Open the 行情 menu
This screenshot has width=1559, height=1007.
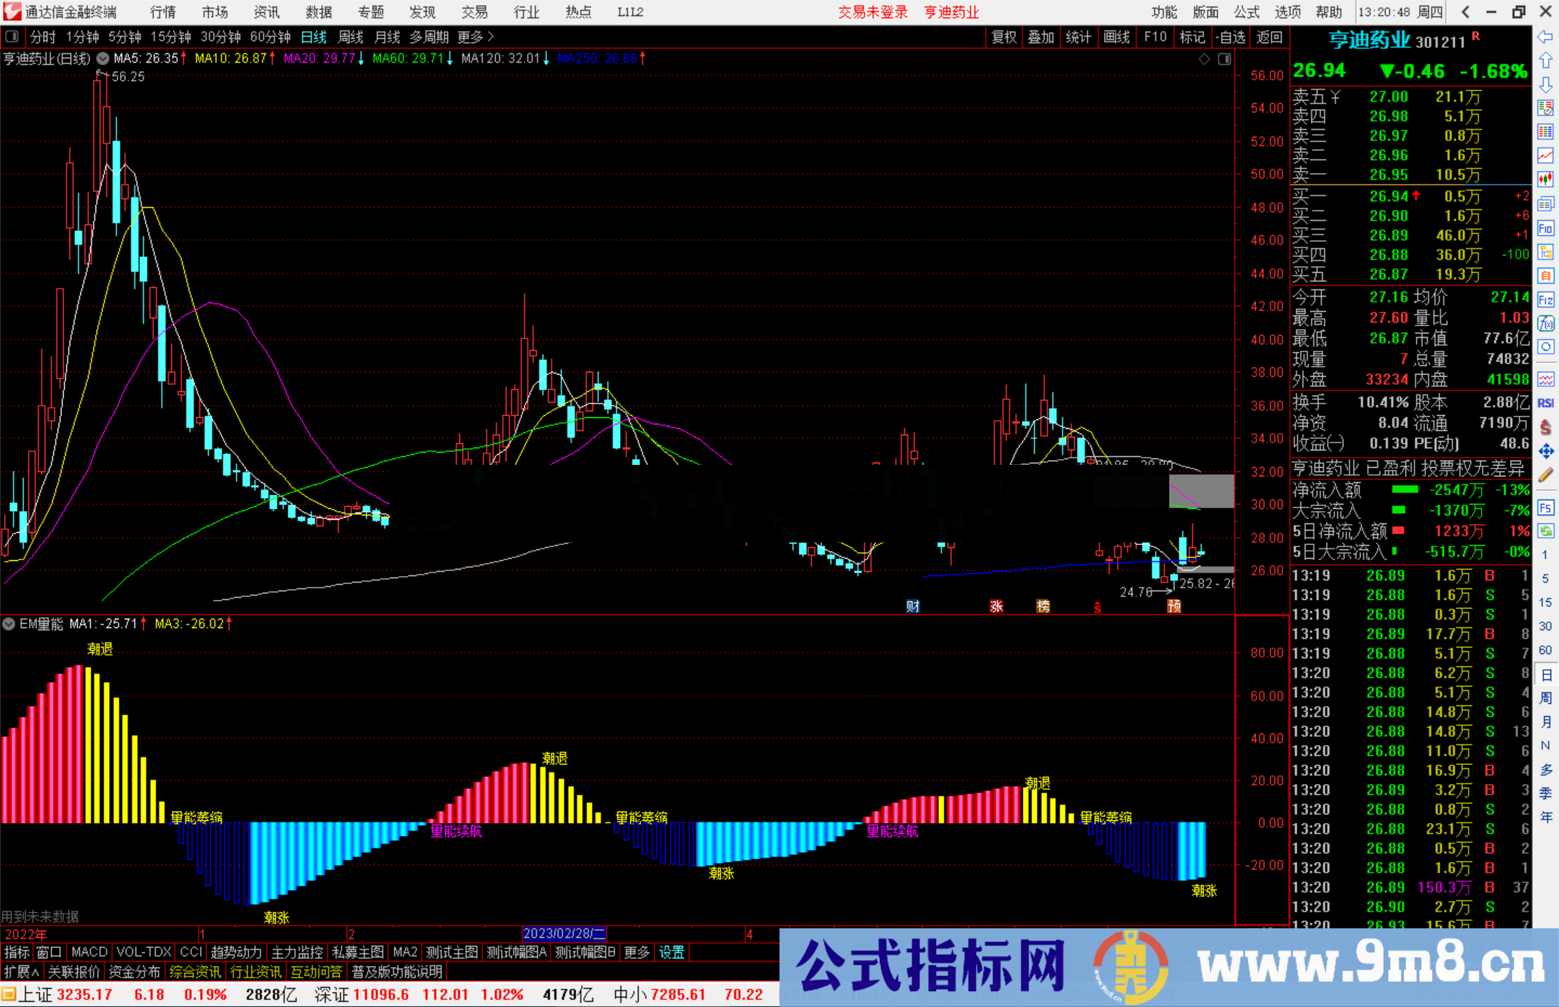click(163, 12)
